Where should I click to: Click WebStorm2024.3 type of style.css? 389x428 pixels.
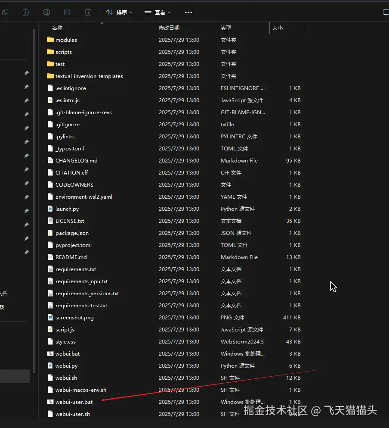242,341
